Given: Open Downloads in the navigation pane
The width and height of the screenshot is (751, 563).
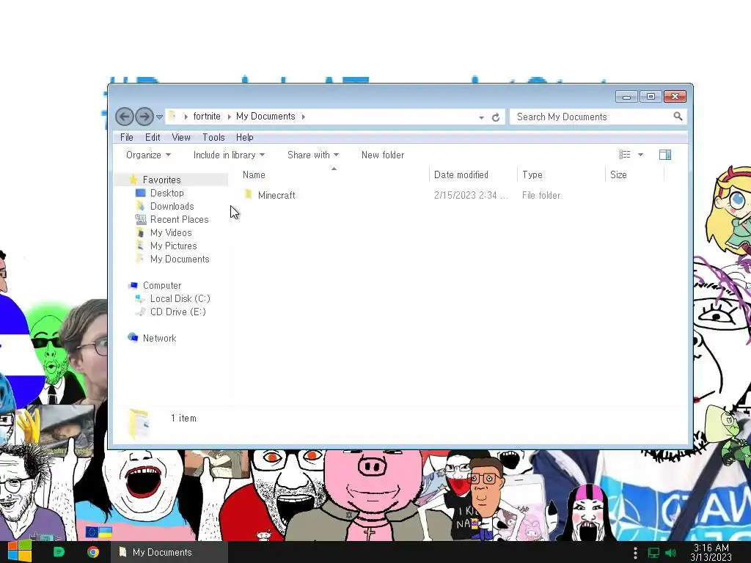Looking at the screenshot, I should click(x=172, y=206).
